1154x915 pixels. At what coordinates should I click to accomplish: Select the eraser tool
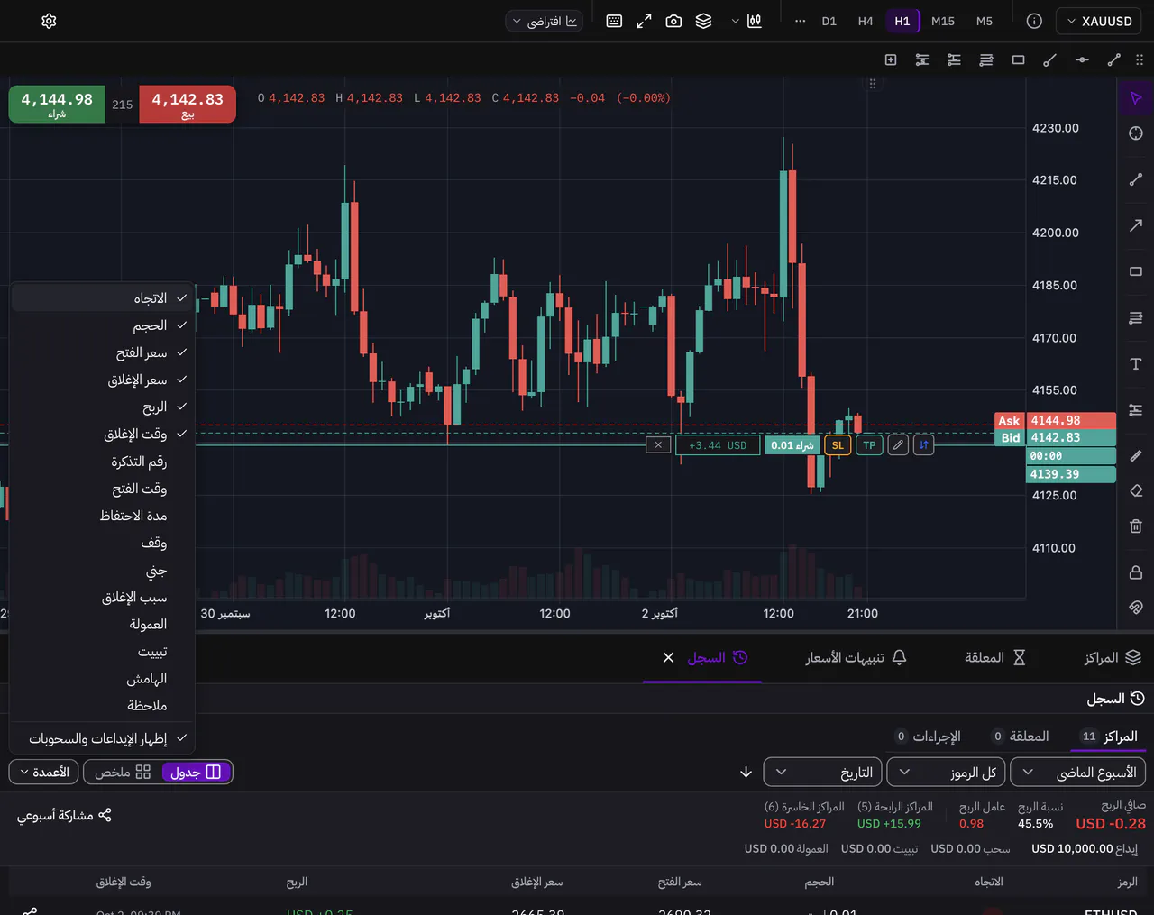click(1136, 490)
